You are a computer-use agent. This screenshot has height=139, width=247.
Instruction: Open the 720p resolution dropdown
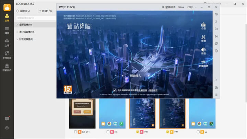192,7
